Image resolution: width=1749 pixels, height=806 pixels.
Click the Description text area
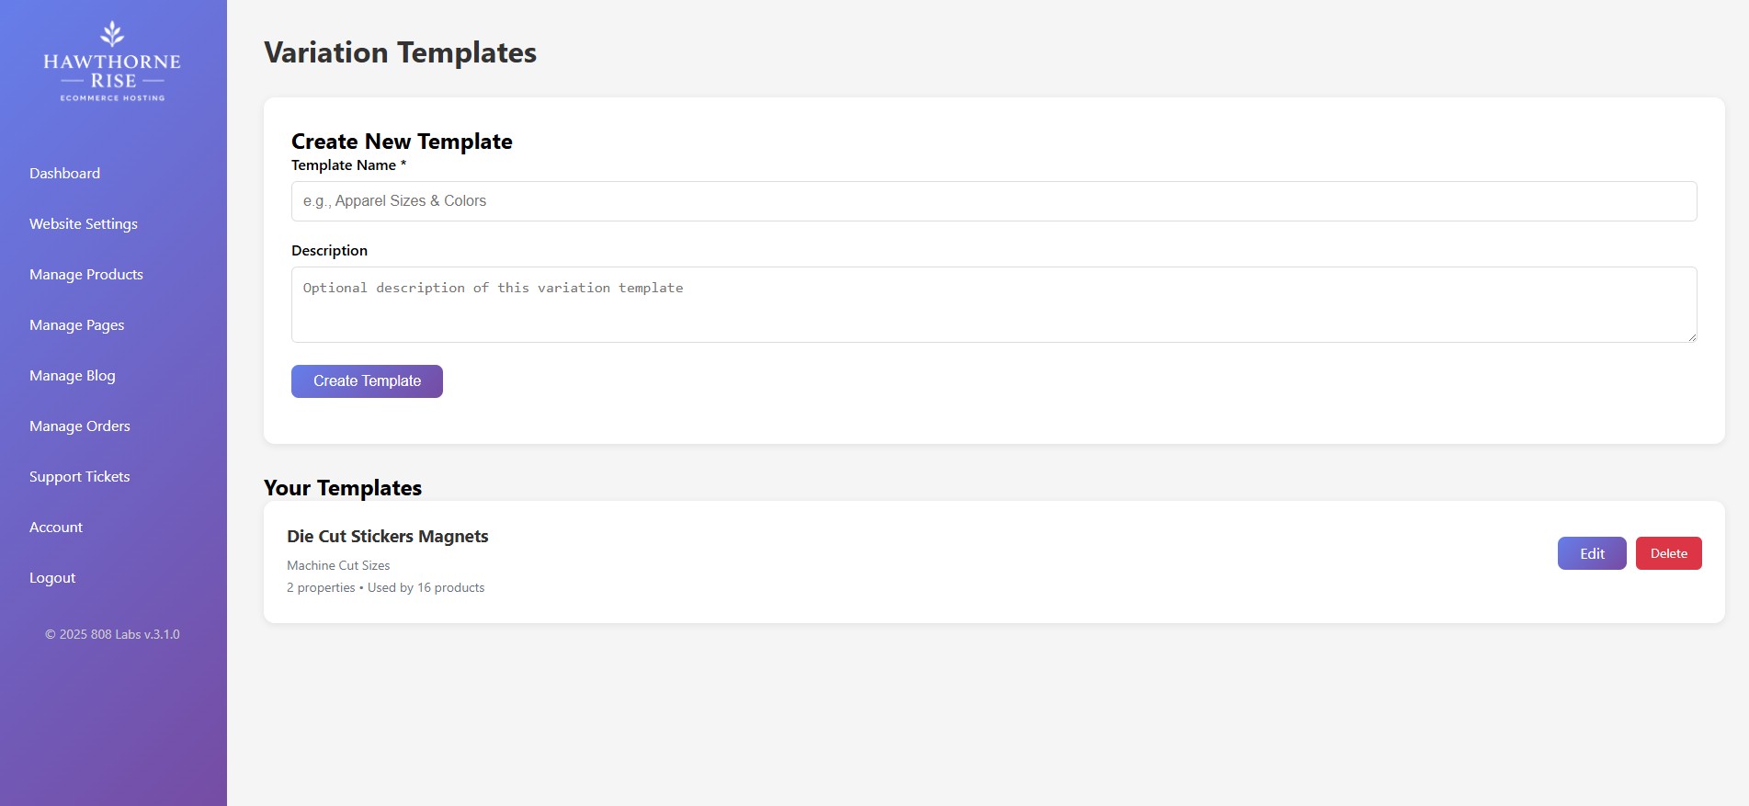(x=994, y=303)
